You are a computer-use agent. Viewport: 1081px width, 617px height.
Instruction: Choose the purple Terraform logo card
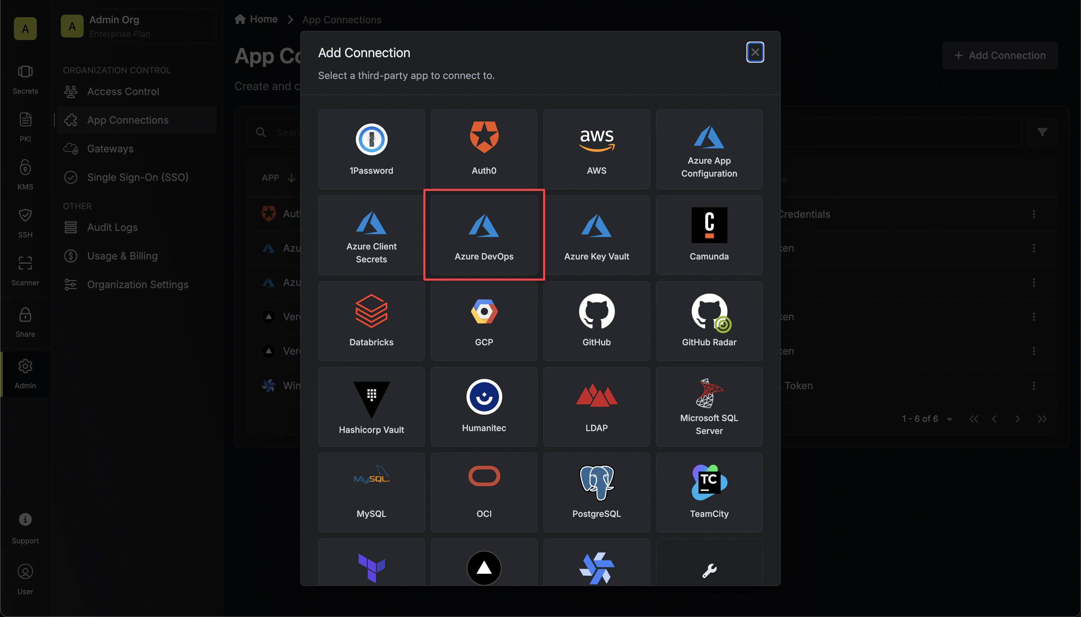371,563
